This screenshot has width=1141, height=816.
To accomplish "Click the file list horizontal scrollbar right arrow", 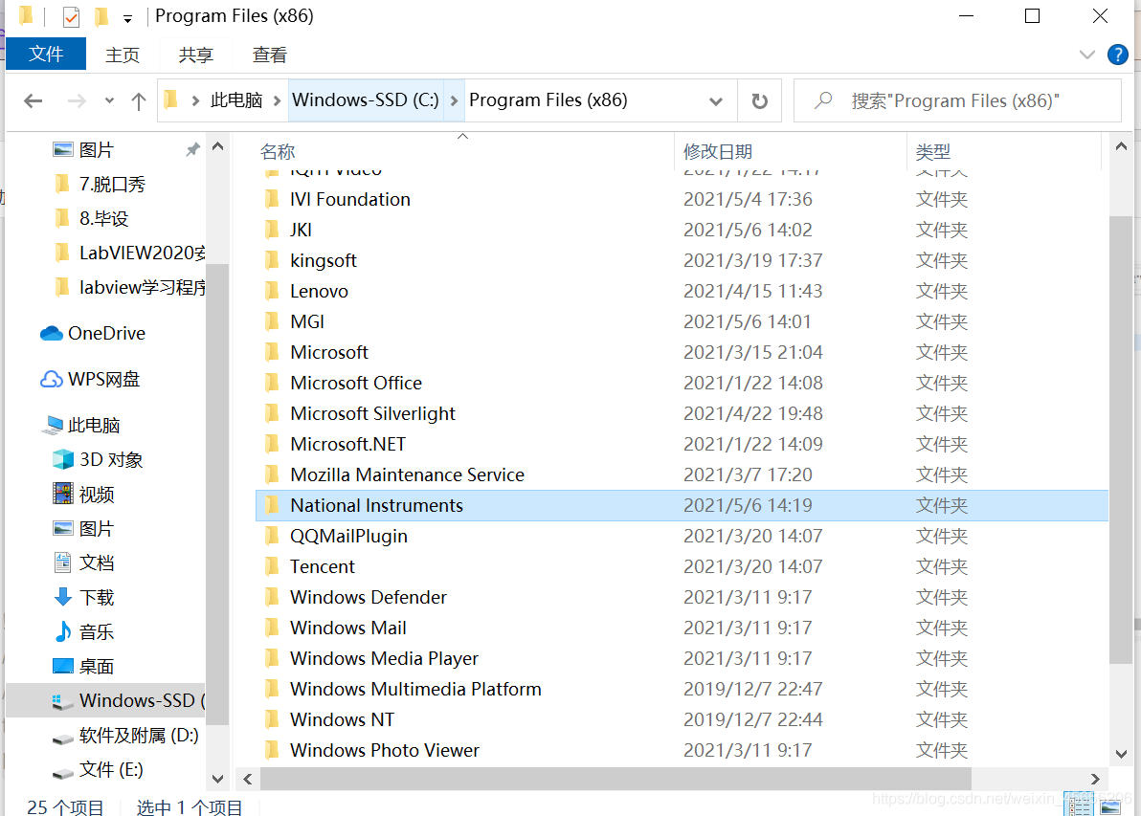I will pyautogui.click(x=1094, y=779).
